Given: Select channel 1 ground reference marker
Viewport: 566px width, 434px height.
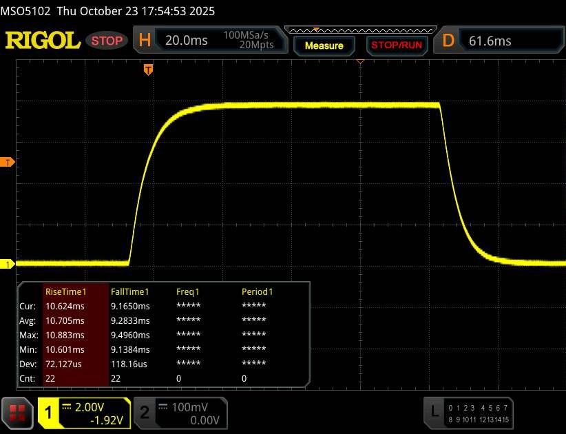Looking at the screenshot, I should click(x=8, y=264).
